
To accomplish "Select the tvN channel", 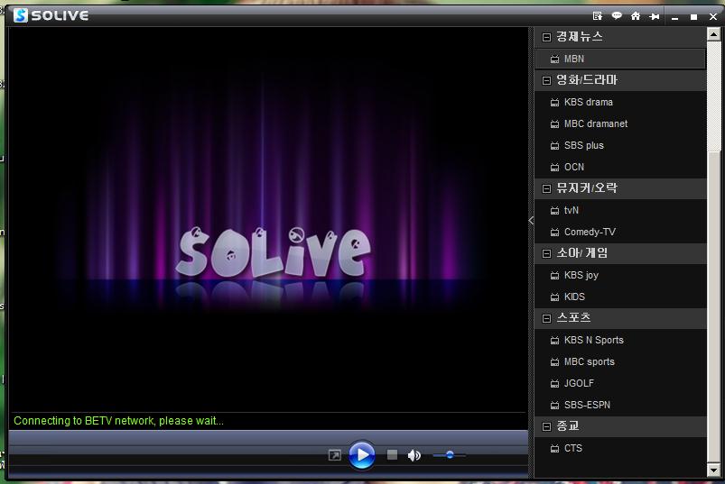I will pos(620,210).
